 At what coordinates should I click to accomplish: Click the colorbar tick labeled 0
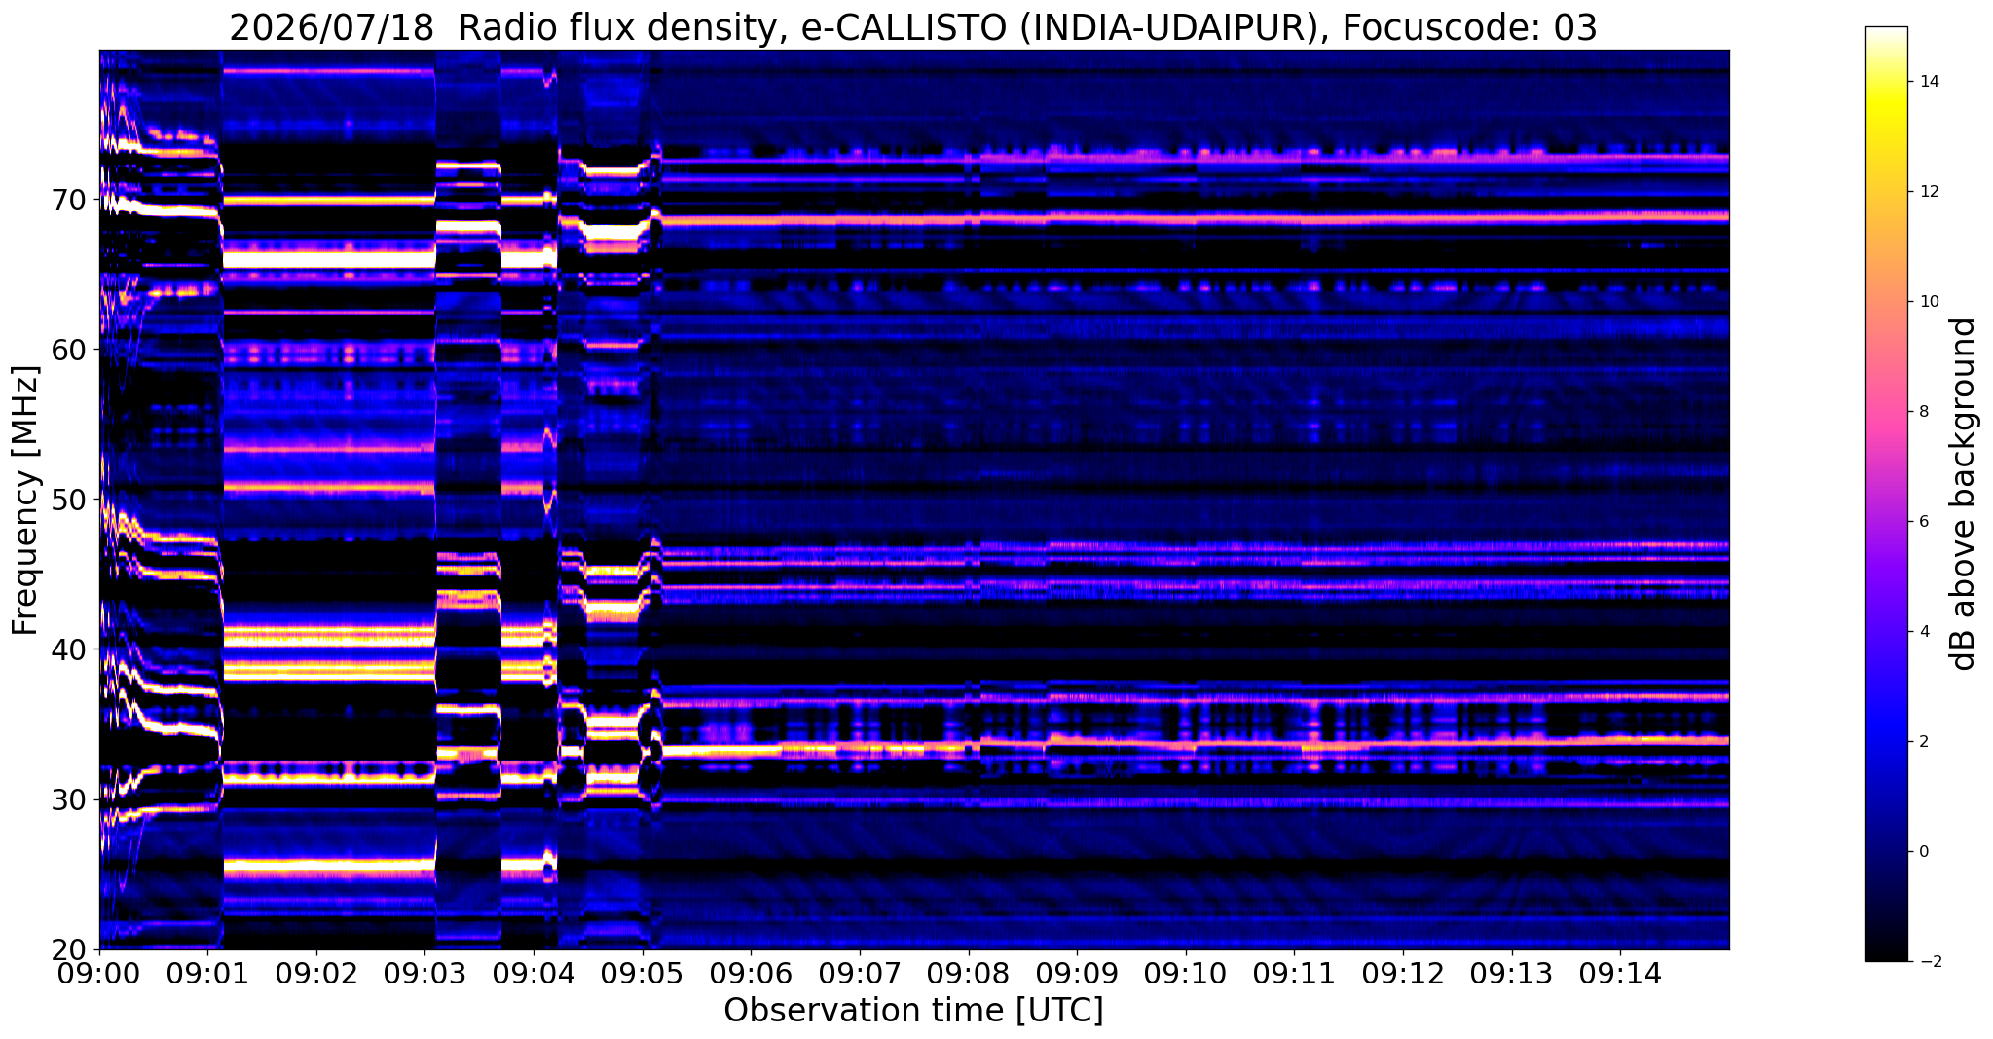pyautogui.click(x=1923, y=852)
